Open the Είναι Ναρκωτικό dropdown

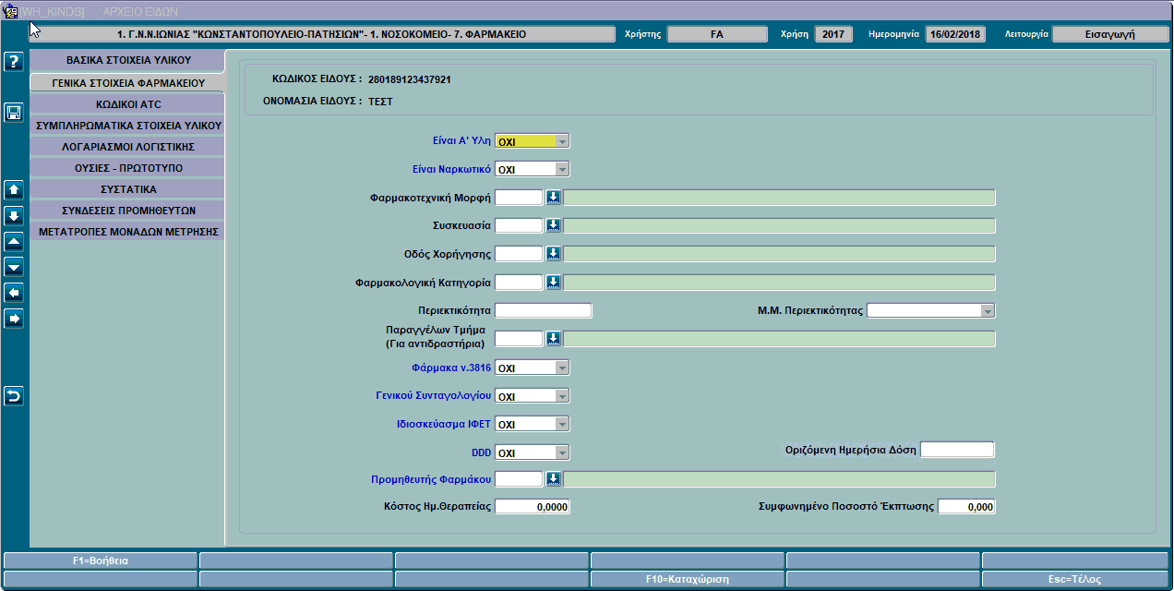[562, 170]
